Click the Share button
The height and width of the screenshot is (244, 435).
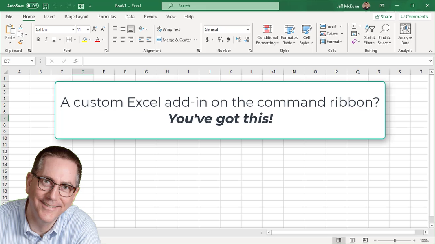384,17
